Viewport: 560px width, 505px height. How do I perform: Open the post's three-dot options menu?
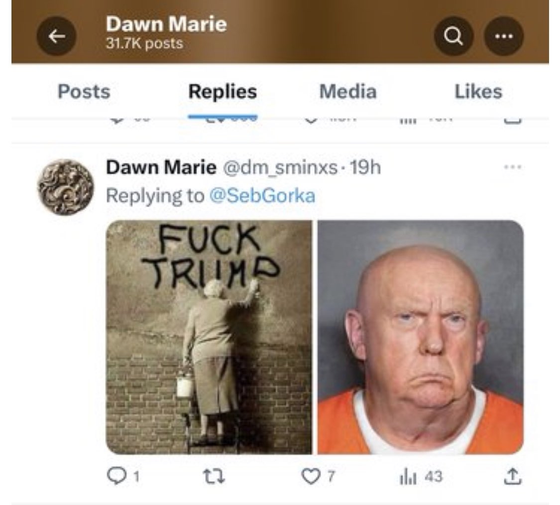[513, 166]
